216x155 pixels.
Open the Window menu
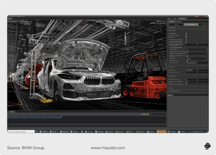point(14,16)
